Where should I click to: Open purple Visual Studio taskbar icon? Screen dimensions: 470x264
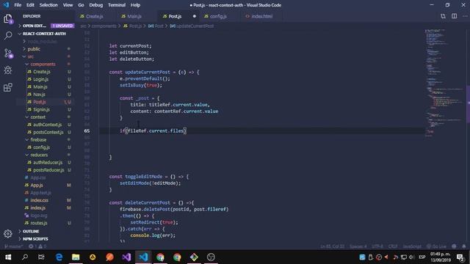126,257
